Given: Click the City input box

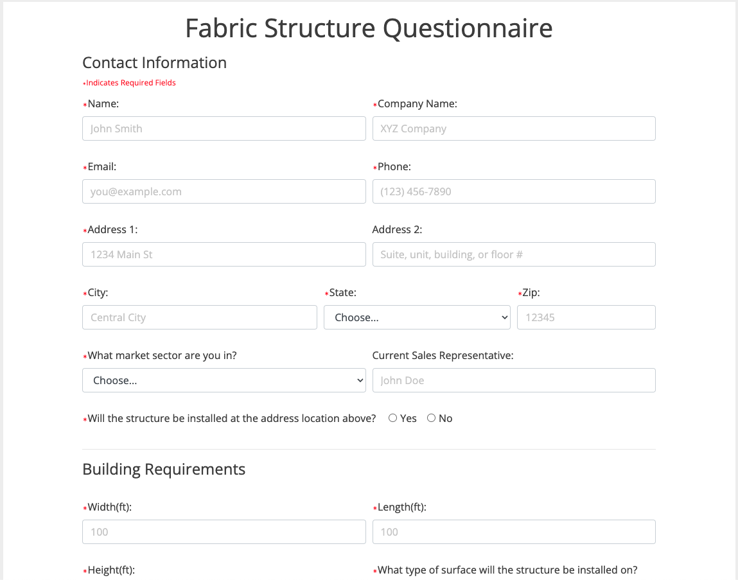Looking at the screenshot, I should click(x=199, y=317).
